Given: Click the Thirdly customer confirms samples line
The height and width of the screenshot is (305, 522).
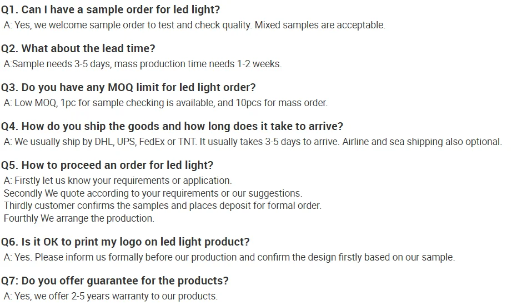Looking at the screenshot, I should (x=162, y=206).
